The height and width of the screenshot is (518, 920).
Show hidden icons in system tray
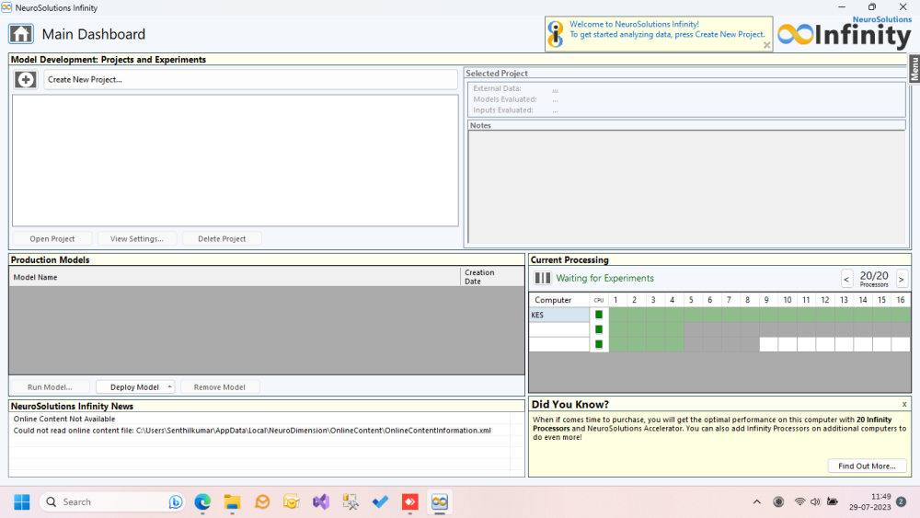757,501
